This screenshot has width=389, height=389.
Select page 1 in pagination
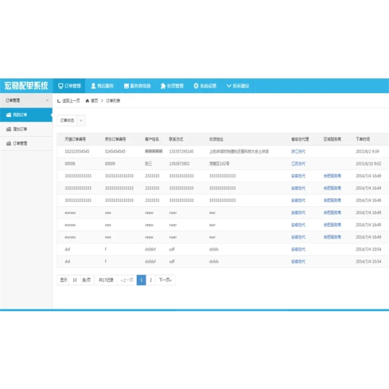tap(141, 280)
